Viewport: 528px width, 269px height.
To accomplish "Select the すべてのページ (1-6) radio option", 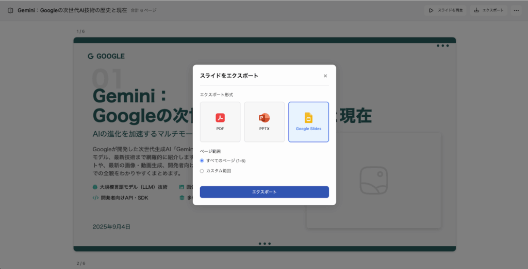I will pos(202,161).
